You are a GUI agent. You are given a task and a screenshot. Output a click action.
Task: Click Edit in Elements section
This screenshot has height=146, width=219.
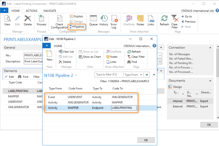tap(9, 77)
